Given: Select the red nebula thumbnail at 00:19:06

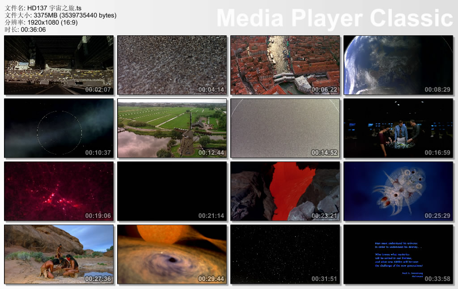Looking at the screenshot, I should [x=59, y=191].
